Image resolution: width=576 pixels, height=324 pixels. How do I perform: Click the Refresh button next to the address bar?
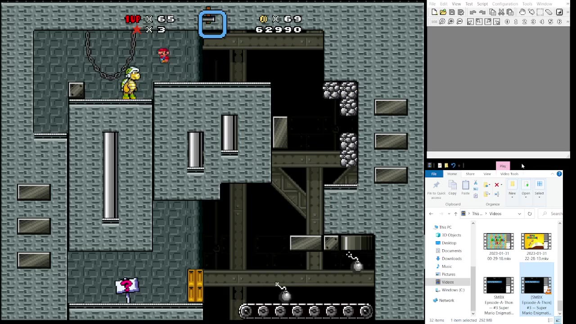point(530,214)
